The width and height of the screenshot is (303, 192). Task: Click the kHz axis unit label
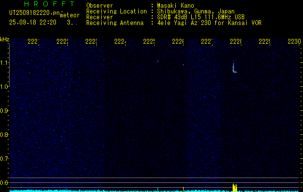point(5,40)
